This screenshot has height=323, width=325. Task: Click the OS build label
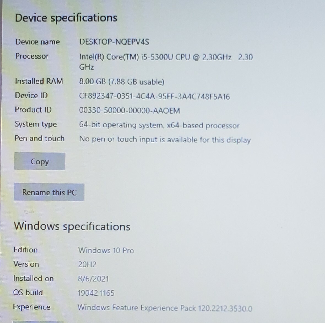tap(28, 292)
